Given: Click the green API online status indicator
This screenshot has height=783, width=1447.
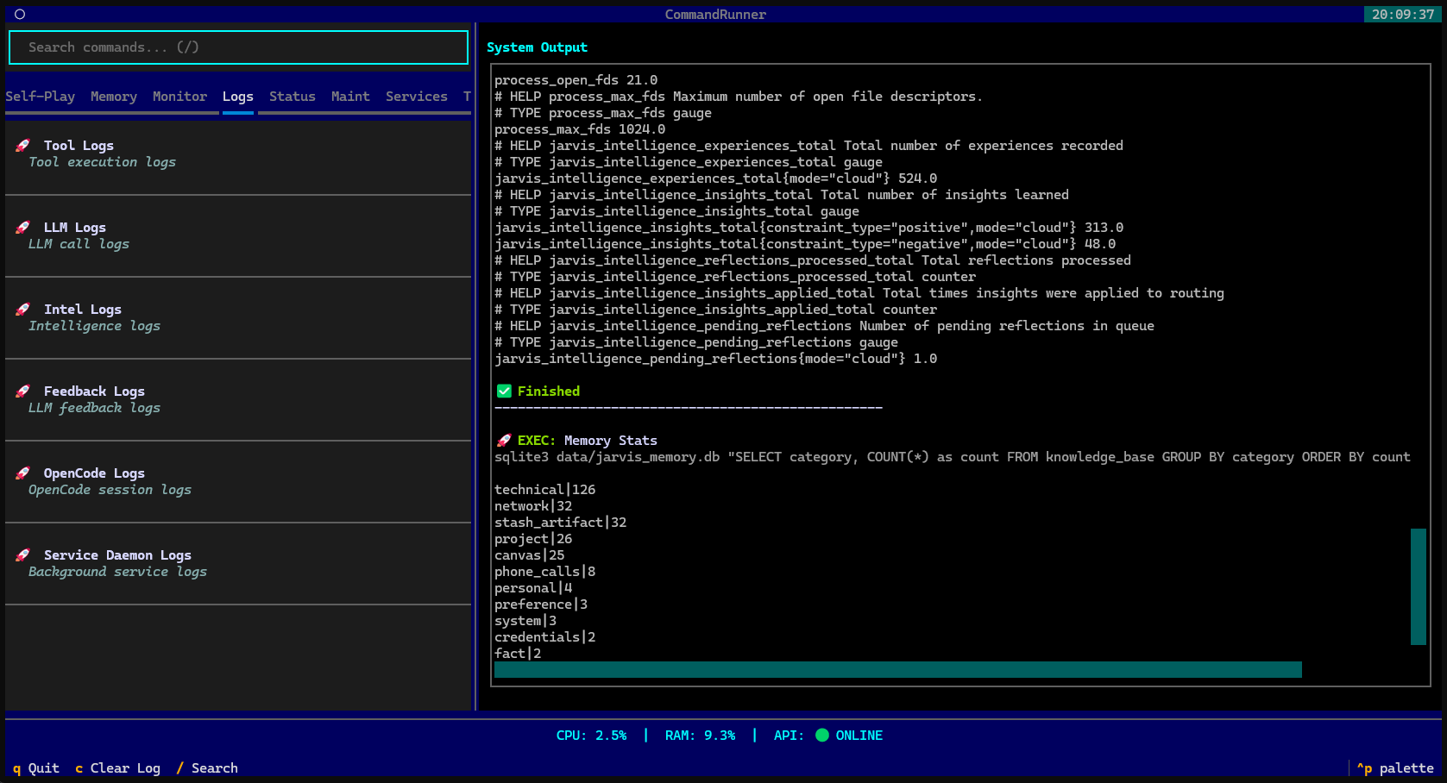Looking at the screenshot, I should point(822,736).
